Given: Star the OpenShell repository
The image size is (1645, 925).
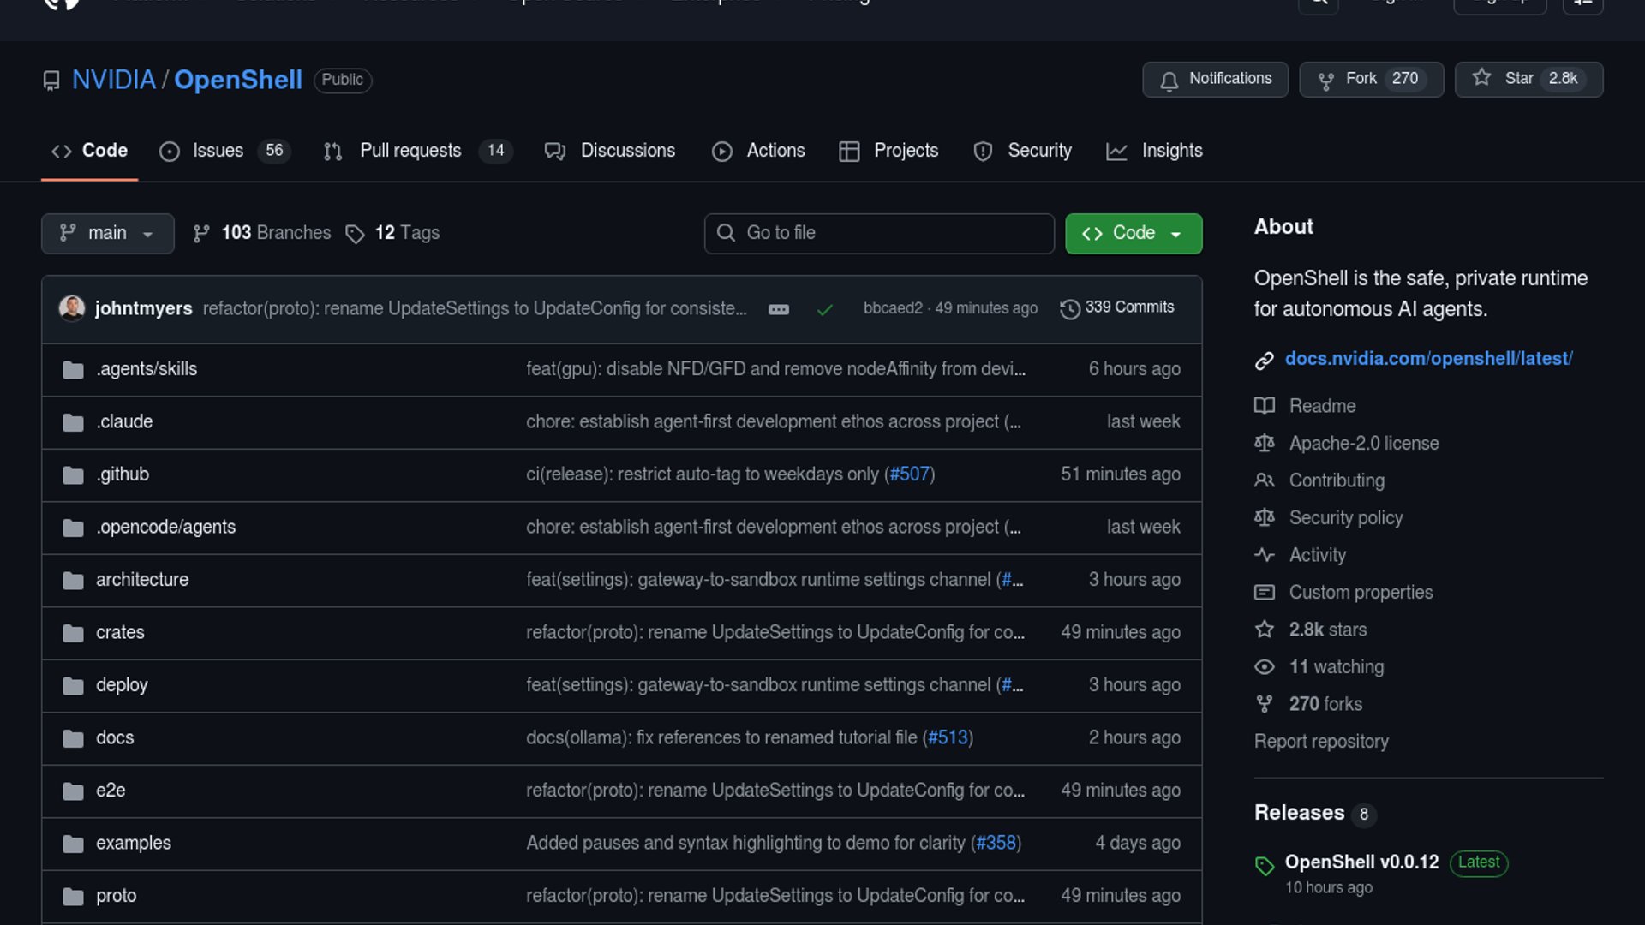Looking at the screenshot, I should point(1528,79).
